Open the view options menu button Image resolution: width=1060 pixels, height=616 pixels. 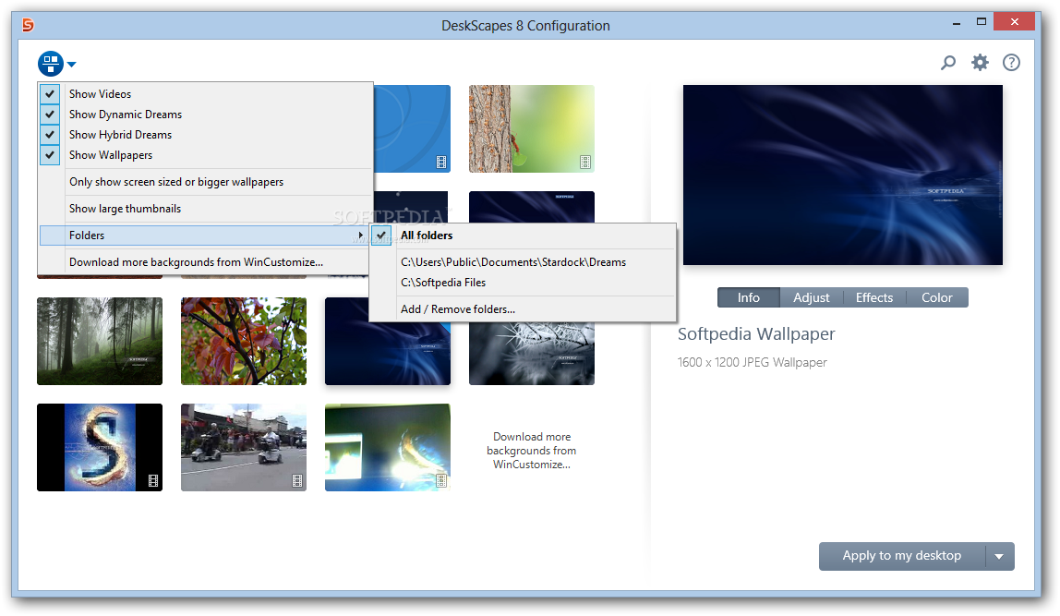click(51, 64)
